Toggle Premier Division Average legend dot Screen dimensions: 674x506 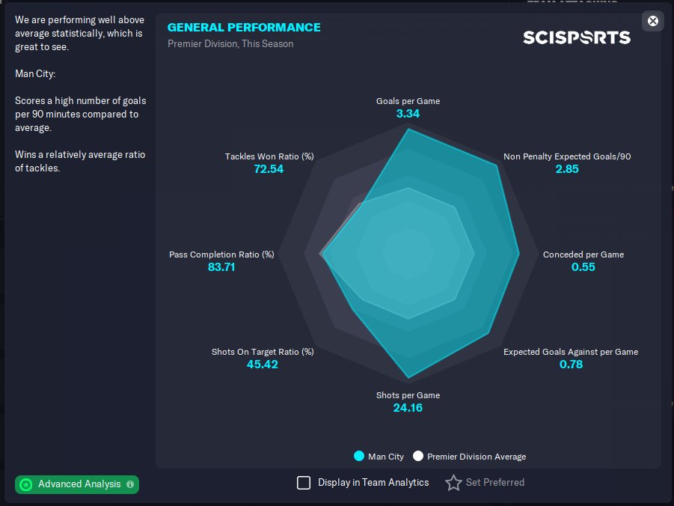click(x=418, y=456)
